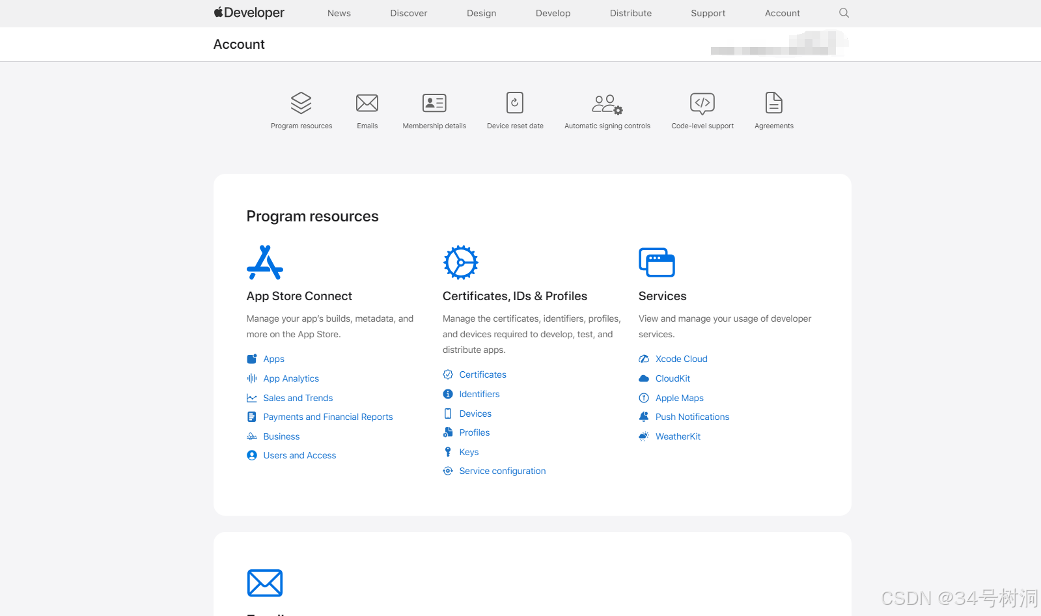Open Payments and Financial Reports
The image size is (1041, 616).
(328, 417)
